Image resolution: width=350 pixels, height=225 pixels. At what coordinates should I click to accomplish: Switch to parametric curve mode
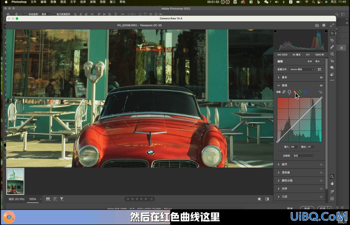(284, 92)
